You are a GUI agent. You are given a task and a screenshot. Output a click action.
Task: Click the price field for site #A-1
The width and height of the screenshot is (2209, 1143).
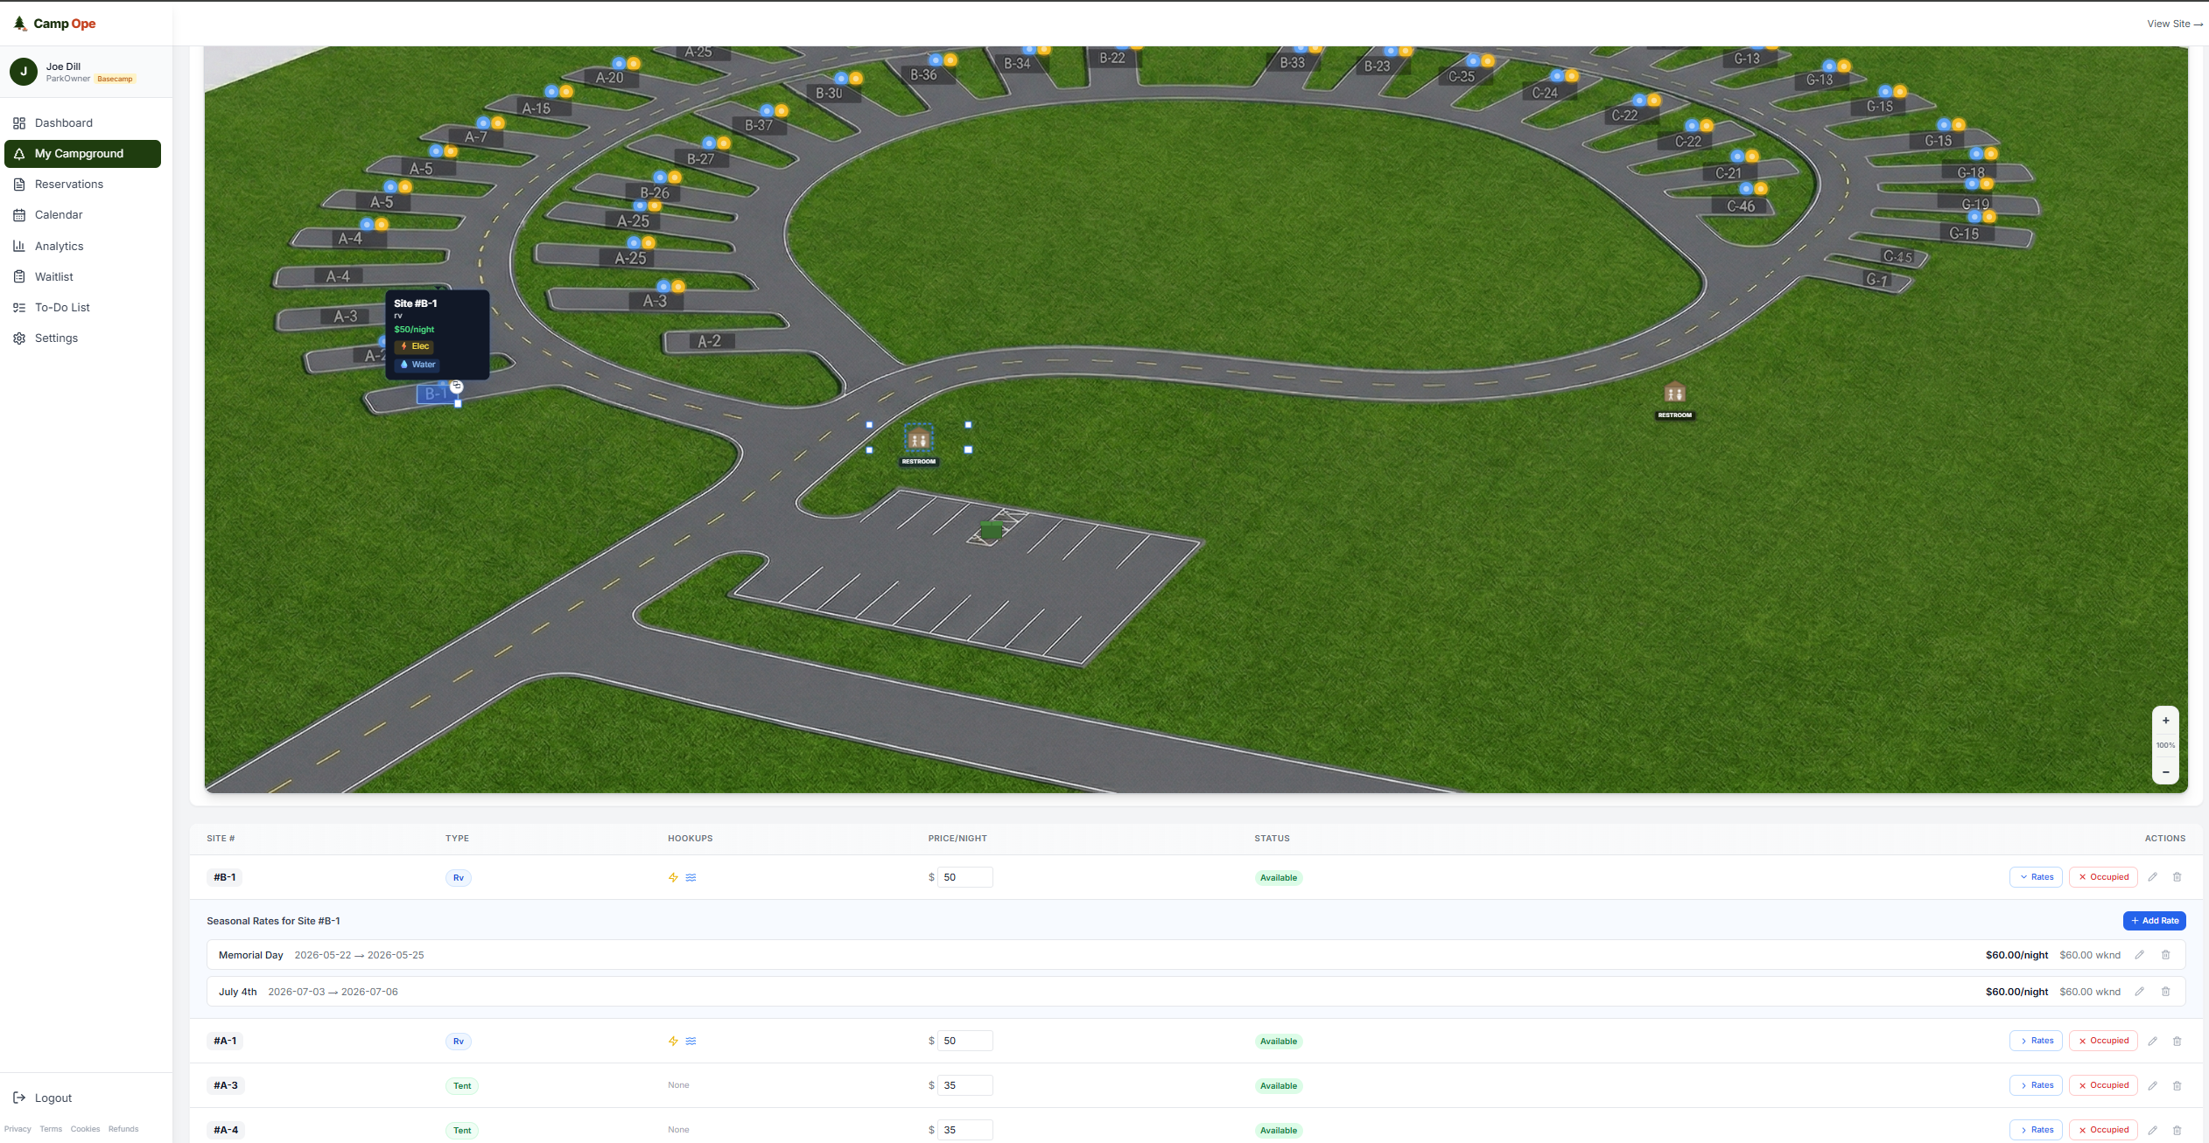point(964,1041)
